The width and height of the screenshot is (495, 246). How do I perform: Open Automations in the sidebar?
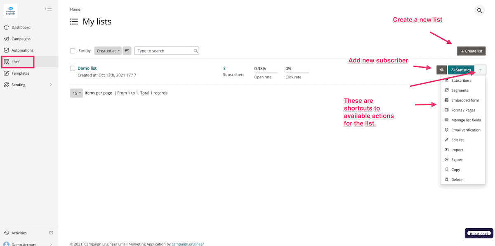(22, 50)
